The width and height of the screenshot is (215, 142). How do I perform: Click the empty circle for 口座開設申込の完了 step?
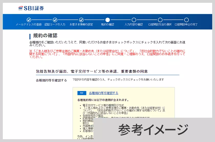coord(186,20)
